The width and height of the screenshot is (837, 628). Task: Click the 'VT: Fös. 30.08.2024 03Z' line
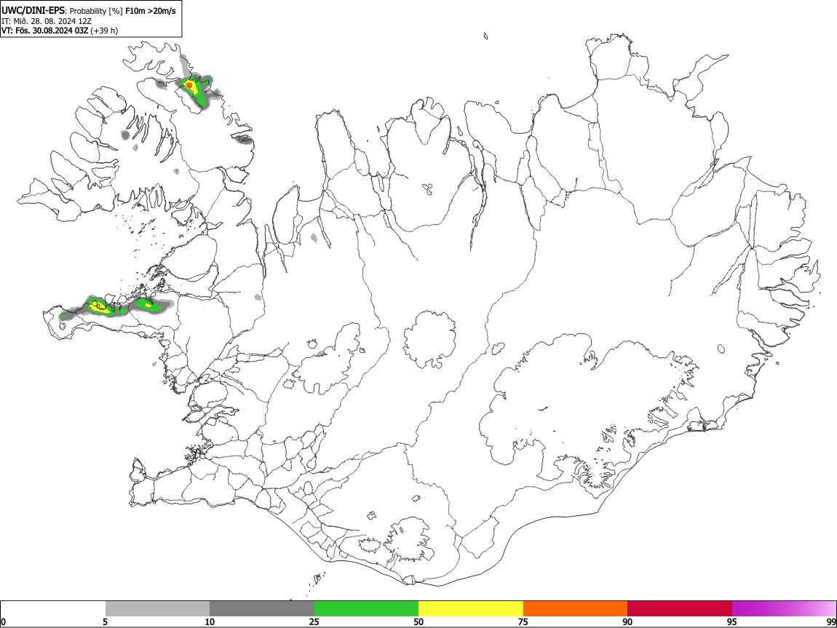(x=45, y=31)
